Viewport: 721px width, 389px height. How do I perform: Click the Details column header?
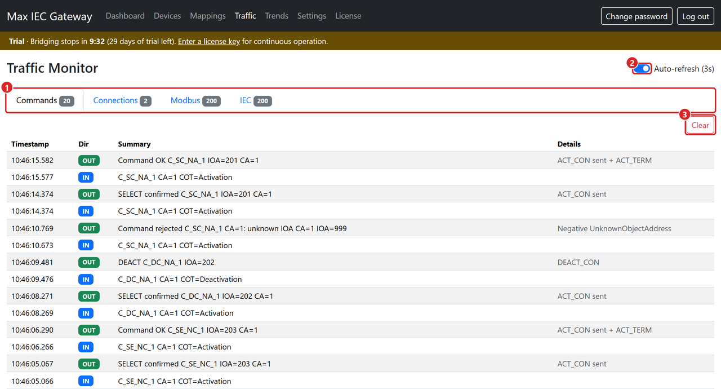569,144
